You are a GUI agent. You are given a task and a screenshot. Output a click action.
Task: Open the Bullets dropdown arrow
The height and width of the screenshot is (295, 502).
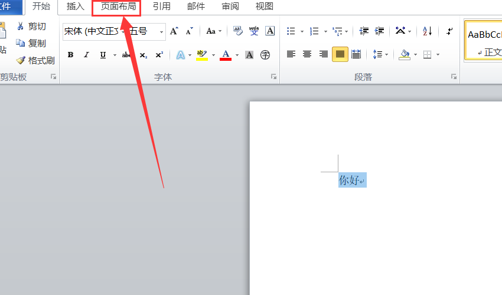point(302,31)
